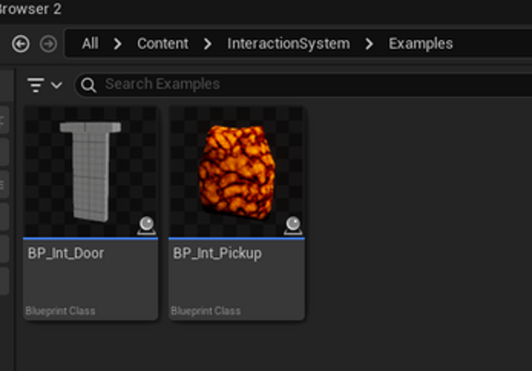Screen dimensions: 532x371
Task: Select Examples in the breadcrumb path
Action: (x=421, y=44)
